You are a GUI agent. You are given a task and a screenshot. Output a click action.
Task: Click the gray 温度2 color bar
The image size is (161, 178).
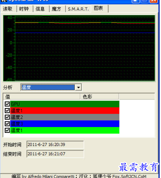point(65,117)
